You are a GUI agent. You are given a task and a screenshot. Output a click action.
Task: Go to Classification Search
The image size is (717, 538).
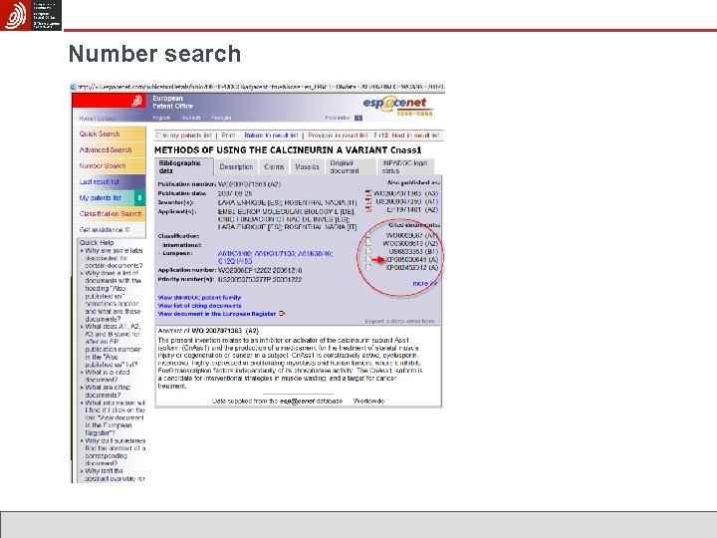click(x=110, y=213)
